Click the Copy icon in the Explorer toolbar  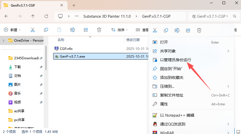pyautogui.click(x=46, y=30)
